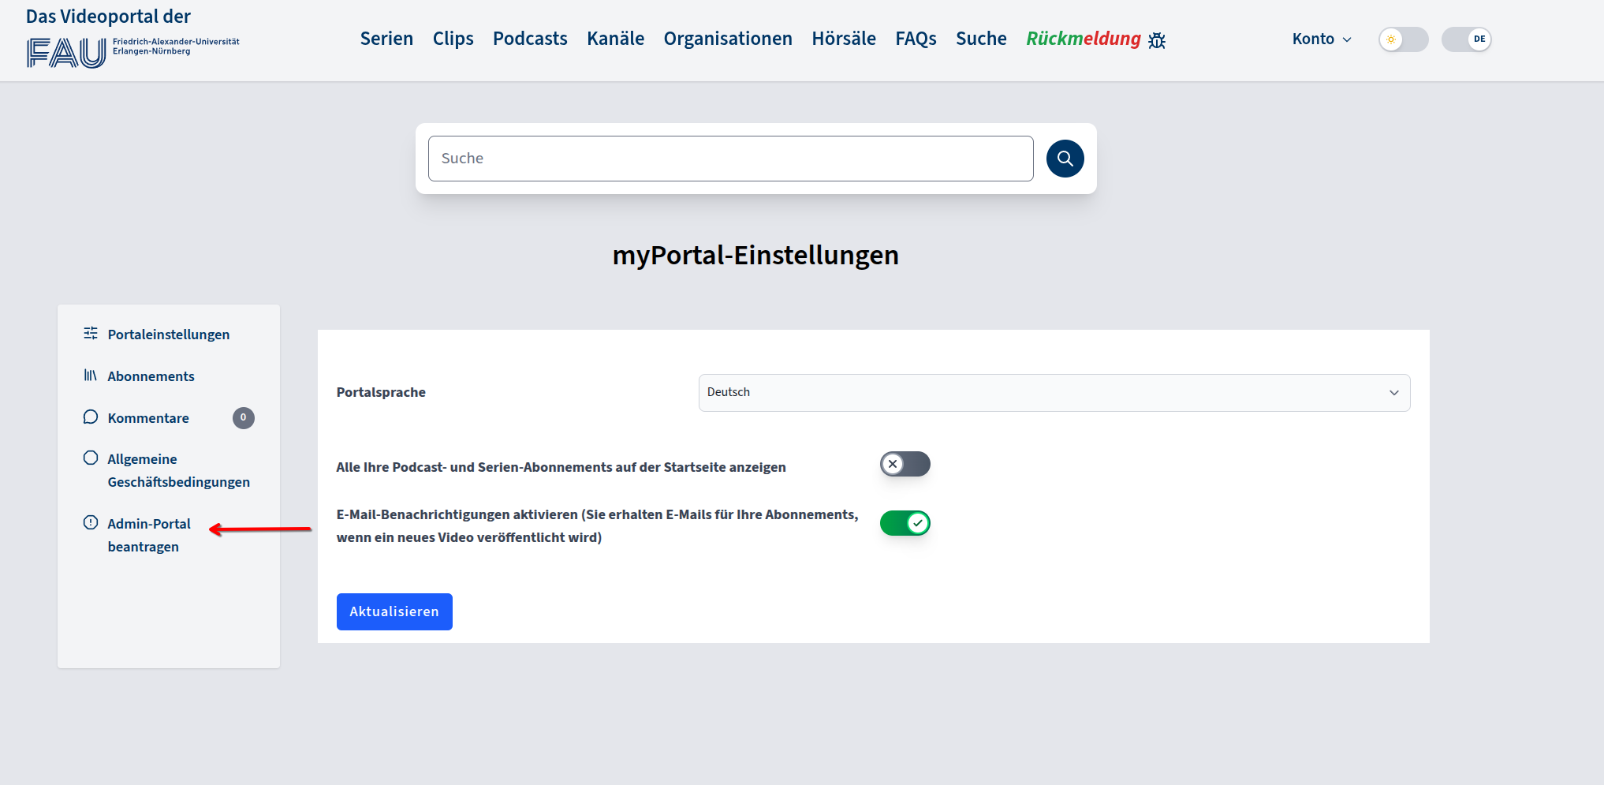Click the bug icon next to Rückmeldung
Viewport: 1604px width, 785px height.
1157,40
